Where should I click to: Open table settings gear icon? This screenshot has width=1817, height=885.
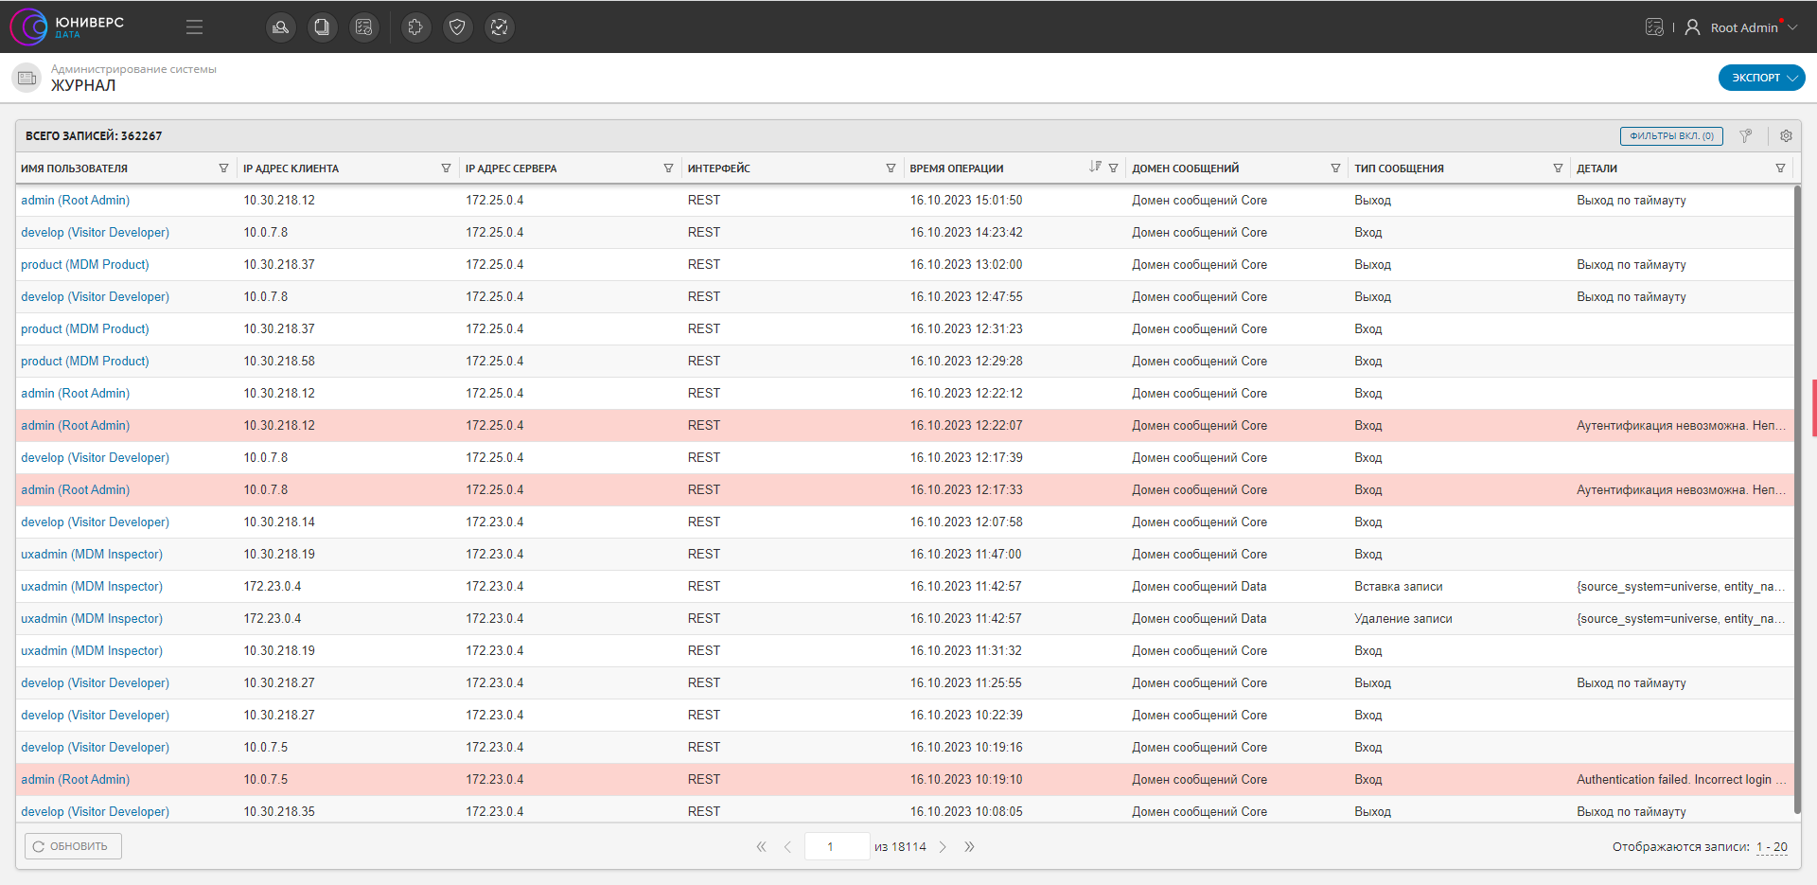1786,136
